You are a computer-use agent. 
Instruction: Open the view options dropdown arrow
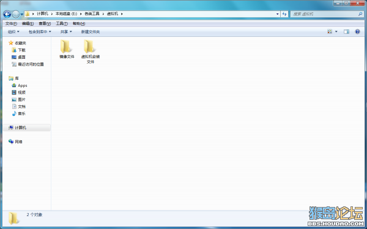(x=336, y=31)
